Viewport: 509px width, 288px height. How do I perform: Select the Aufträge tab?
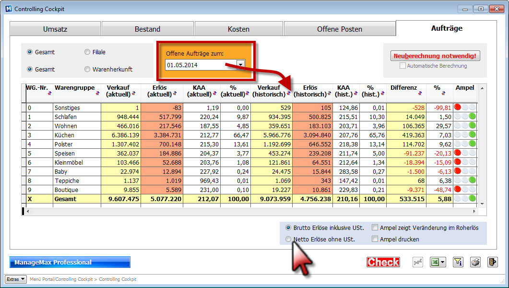tap(447, 28)
